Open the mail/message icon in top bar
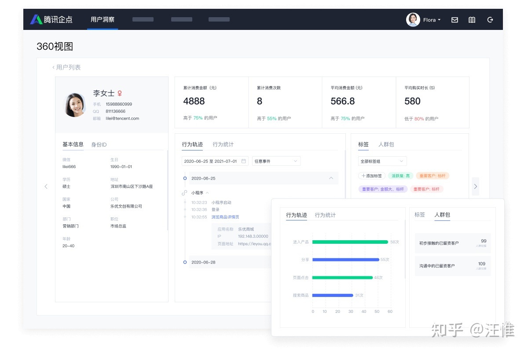The height and width of the screenshot is (352, 528). 455,19
